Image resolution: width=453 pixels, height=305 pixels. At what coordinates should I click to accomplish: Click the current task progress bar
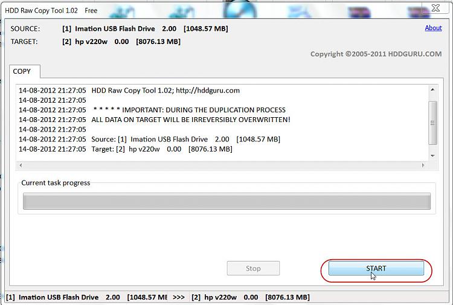pyautogui.click(x=226, y=201)
